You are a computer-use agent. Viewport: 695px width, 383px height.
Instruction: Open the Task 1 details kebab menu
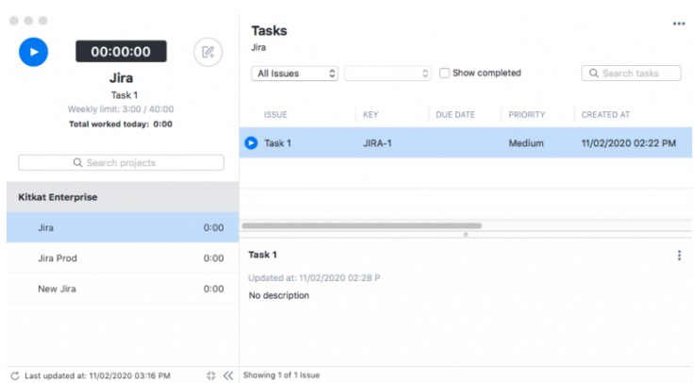[x=679, y=256]
